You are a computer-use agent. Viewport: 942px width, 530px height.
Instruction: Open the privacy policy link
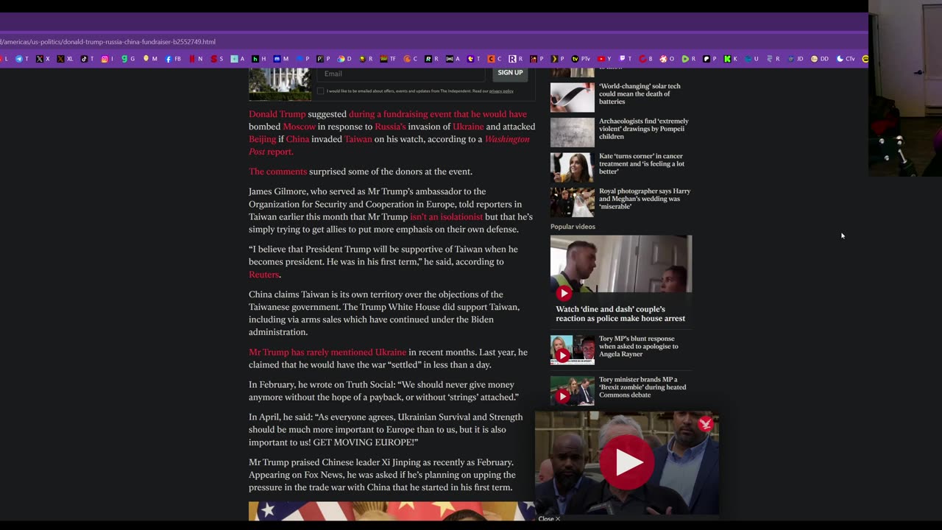coord(501,91)
